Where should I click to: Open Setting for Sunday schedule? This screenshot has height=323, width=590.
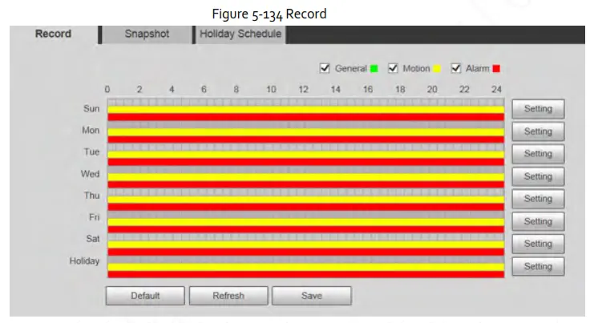point(538,109)
